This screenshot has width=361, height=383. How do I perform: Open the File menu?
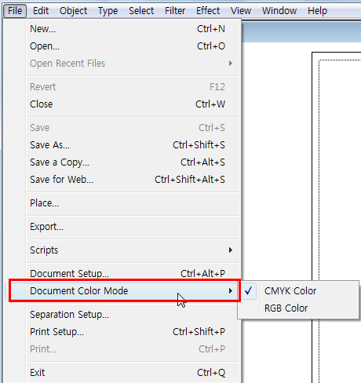tap(15, 11)
